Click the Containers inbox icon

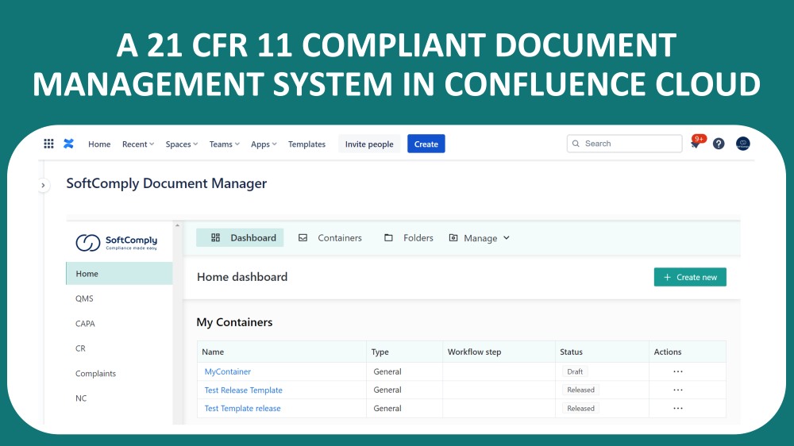pyautogui.click(x=303, y=237)
